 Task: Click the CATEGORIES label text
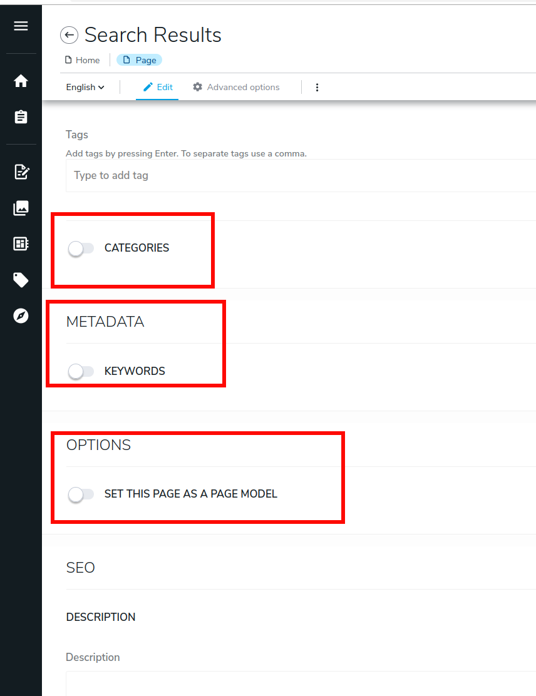coord(137,248)
